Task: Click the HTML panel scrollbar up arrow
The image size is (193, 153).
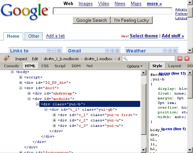Action: (143, 73)
